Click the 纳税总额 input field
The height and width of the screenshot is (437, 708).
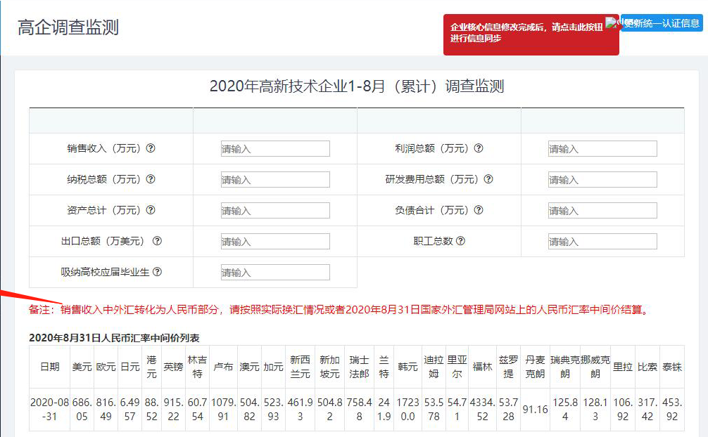(275, 179)
